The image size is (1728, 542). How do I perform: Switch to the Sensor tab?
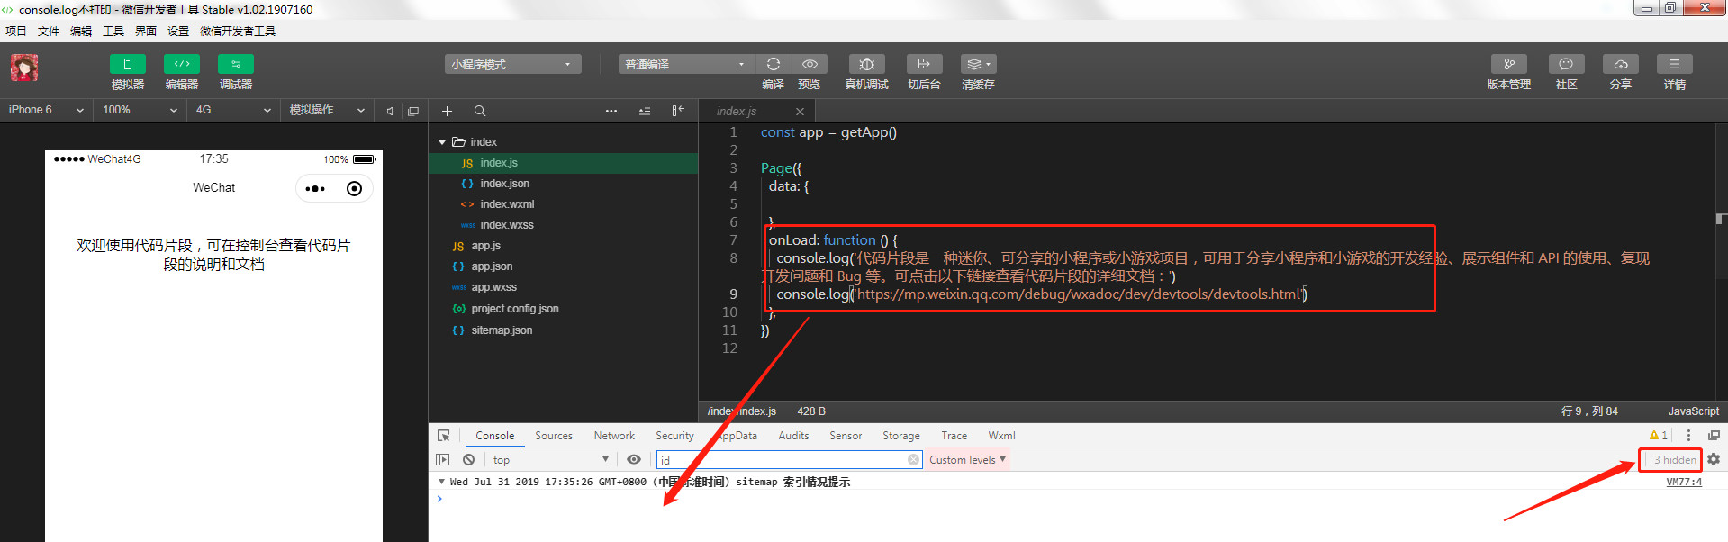click(x=846, y=436)
